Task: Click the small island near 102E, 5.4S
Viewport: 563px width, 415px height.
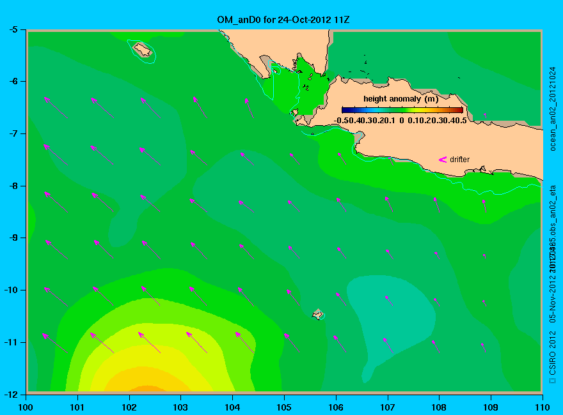Action: [x=143, y=50]
